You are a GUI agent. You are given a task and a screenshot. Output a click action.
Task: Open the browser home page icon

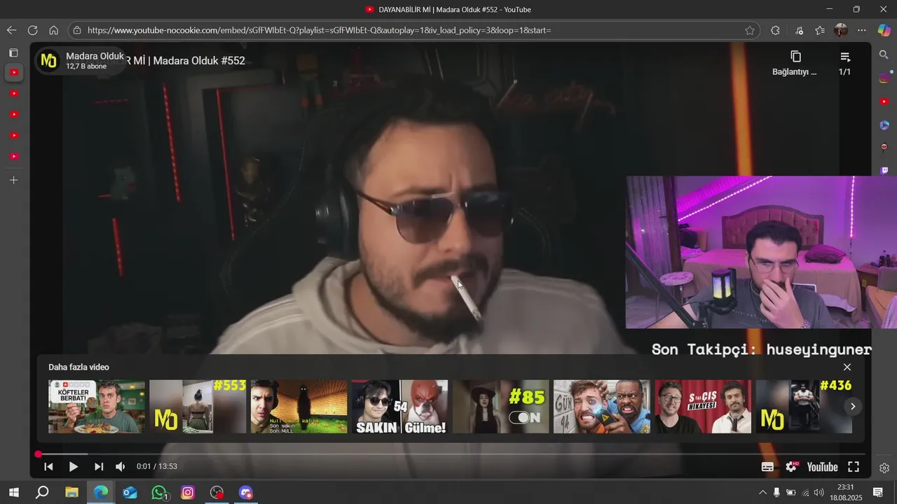(x=53, y=30)
